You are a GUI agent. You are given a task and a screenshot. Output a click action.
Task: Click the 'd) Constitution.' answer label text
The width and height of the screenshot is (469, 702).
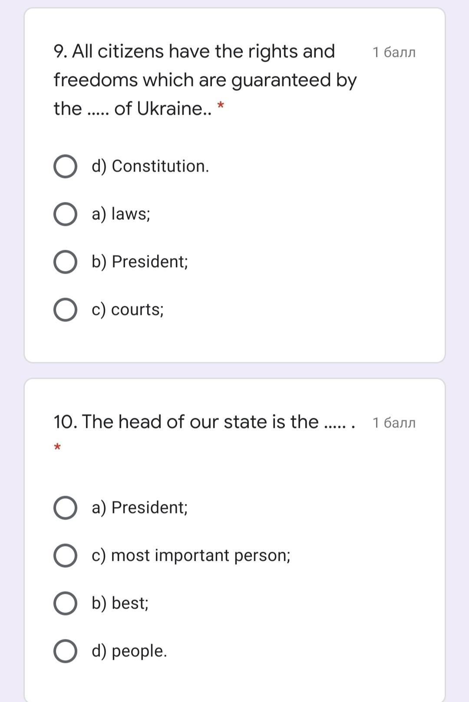point(150,166)
